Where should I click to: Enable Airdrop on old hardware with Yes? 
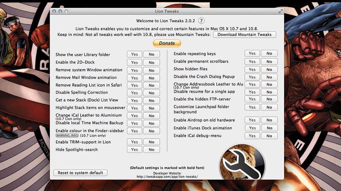click(252, 120)
